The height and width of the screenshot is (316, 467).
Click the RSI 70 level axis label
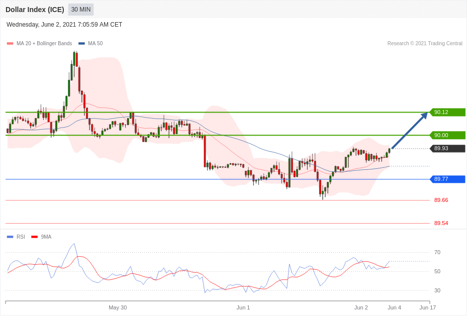tap(437, 252)
